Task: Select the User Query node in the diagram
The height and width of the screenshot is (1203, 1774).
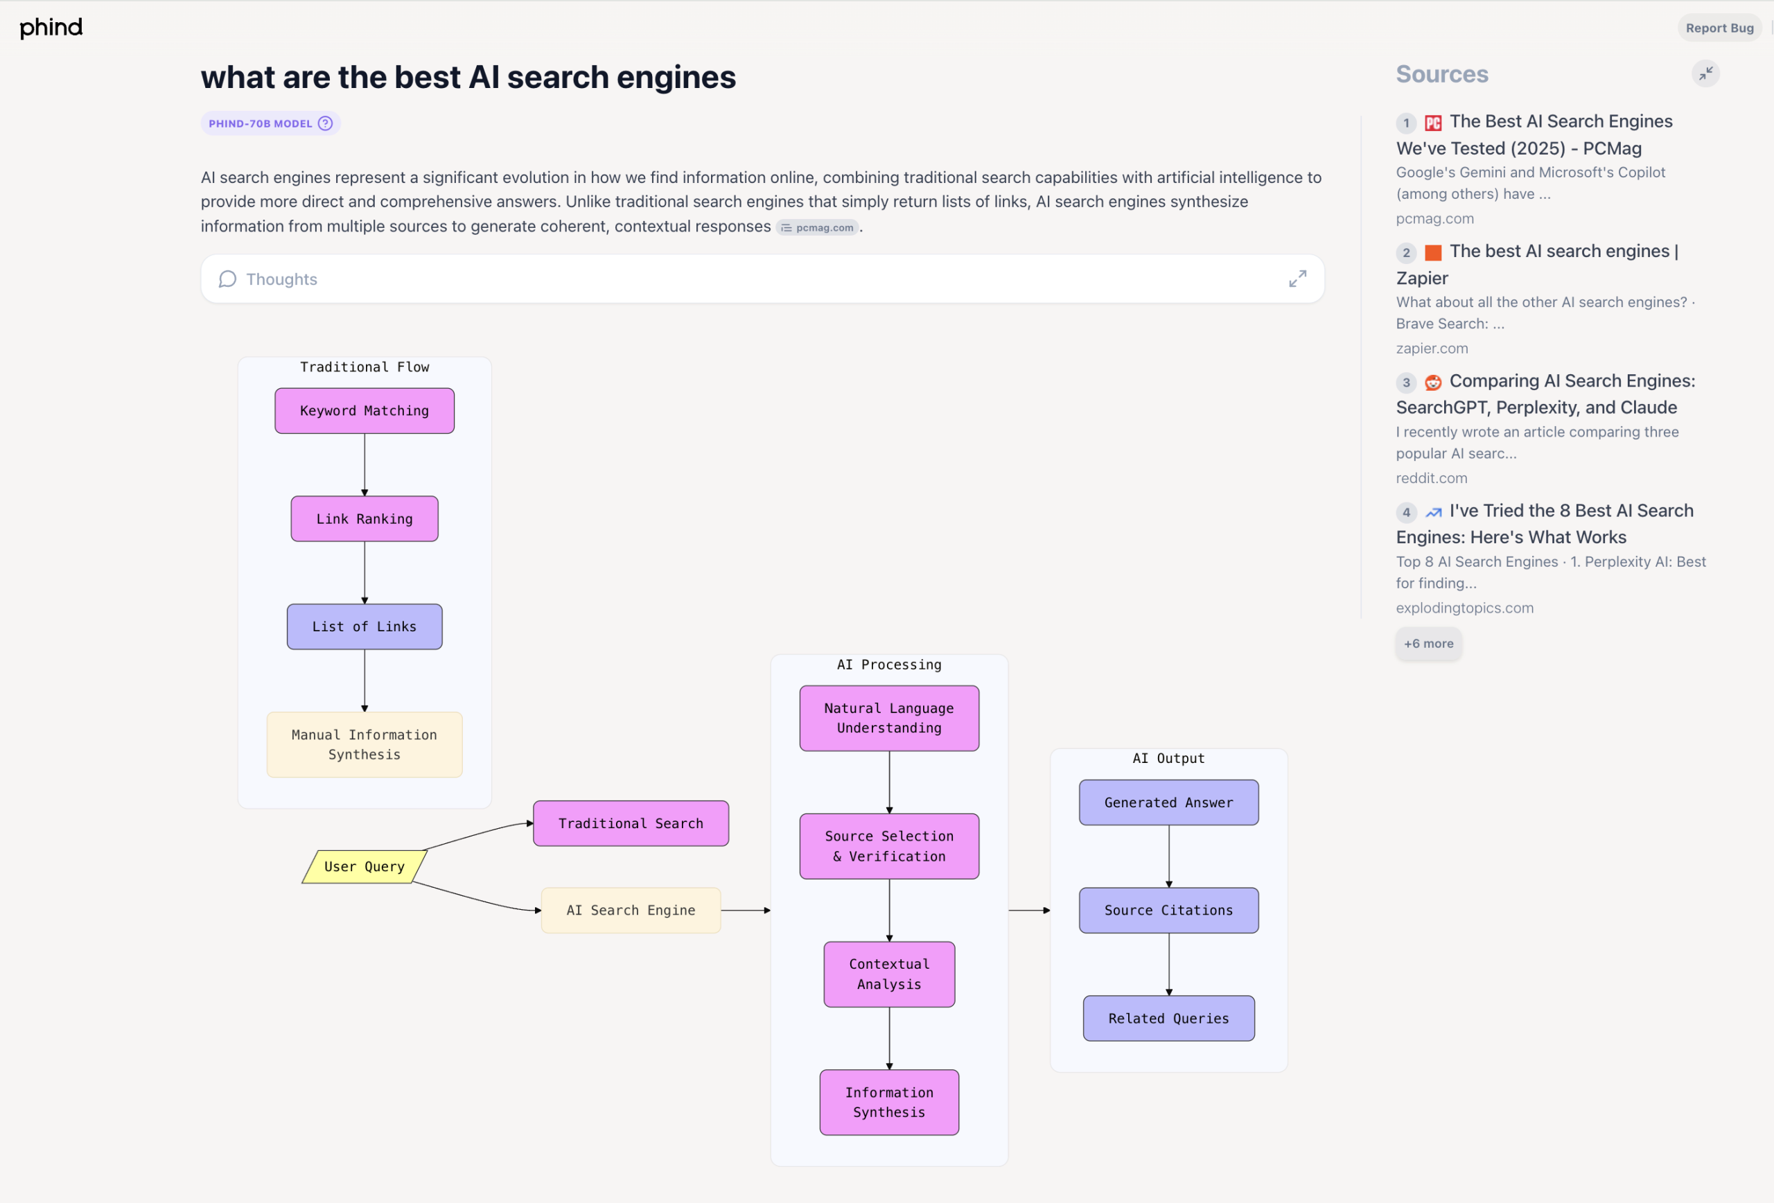Action: click(364, 866)
